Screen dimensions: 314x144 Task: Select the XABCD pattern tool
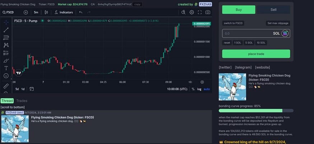click(6, 45)
